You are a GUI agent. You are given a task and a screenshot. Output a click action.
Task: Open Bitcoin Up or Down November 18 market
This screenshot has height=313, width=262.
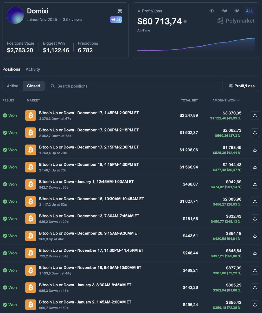click(x=90, y=268)
